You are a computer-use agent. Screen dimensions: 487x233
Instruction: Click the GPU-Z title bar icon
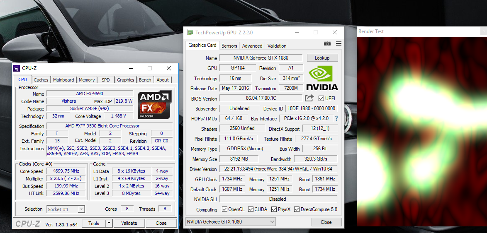[x=190, y=33]
